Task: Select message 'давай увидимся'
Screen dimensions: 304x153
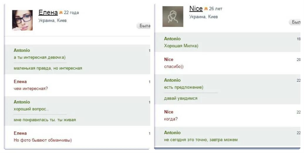Action: click(x=181, y=98)
